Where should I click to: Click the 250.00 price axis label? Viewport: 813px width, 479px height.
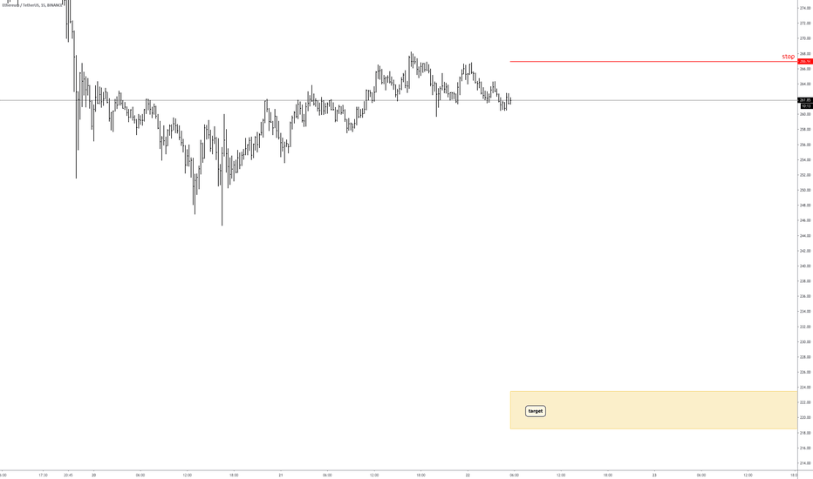tap(805, 190)
